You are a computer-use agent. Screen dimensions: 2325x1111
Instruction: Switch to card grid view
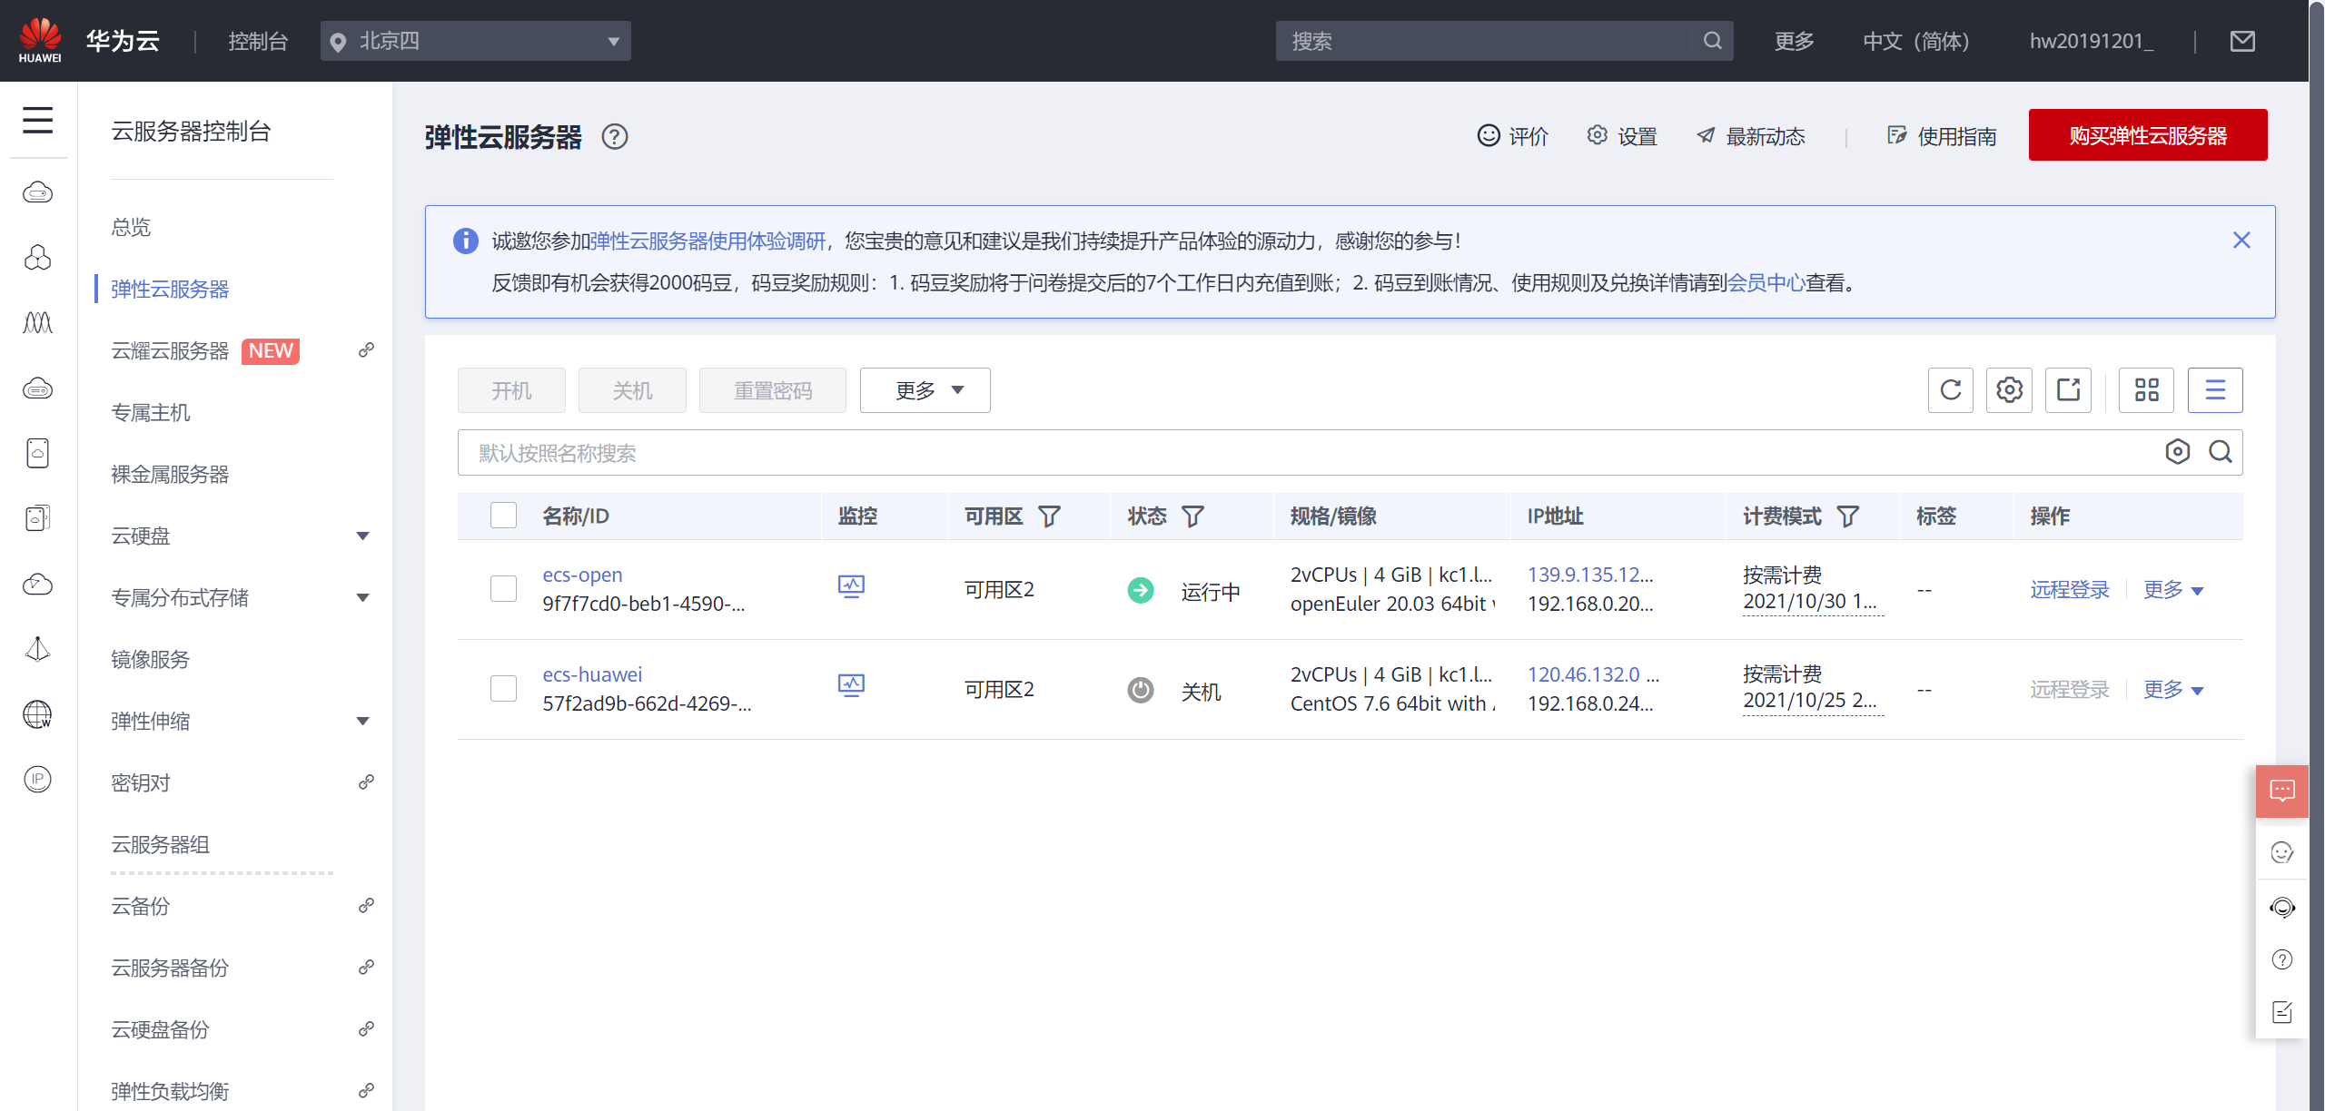[2146, 390]
